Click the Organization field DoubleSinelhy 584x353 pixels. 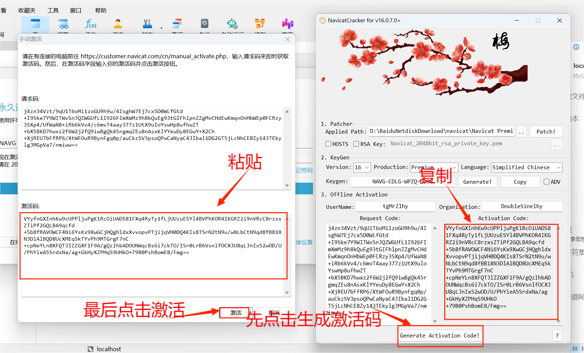(x=522, y=206)
